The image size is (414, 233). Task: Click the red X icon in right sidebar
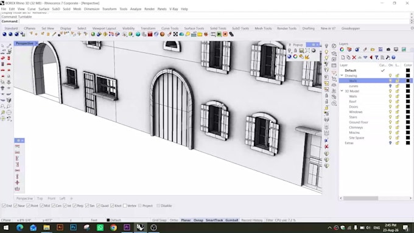pyautogui.click(x=326, y=147)
